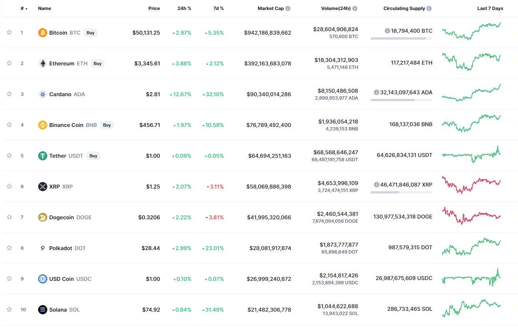The height and width of the screenshot is (327, 518).
Task: Click the Cardano coin logo
Action: 42,94
